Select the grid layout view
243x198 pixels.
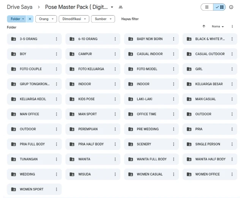219,7
